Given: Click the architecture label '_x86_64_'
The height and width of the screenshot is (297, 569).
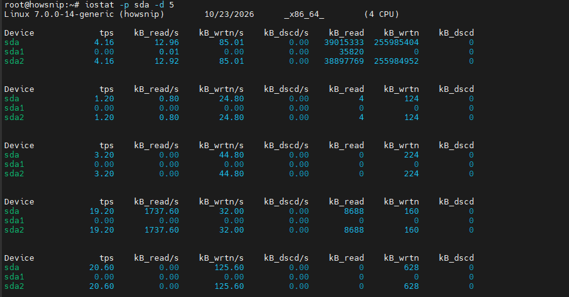Looking at the screenshot, I should tap(304, 14).
